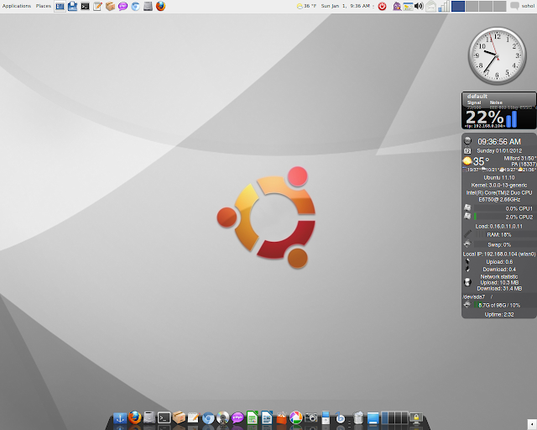The height and width of the screenshot is (430, 537).
Task: Click the lock screen monitor icon in dock
Action: [416, 418]
